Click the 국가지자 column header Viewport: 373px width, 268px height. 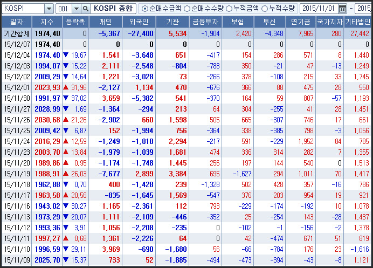[330, 22]
